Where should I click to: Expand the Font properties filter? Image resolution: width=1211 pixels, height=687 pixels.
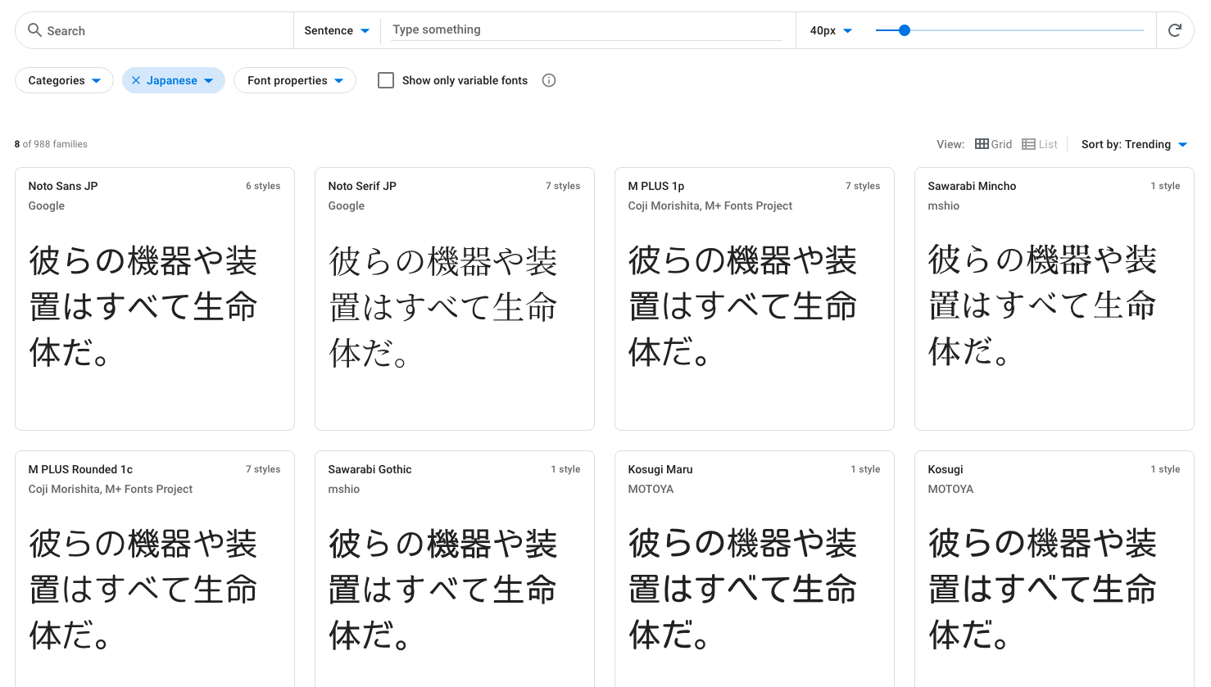point(295,80)
